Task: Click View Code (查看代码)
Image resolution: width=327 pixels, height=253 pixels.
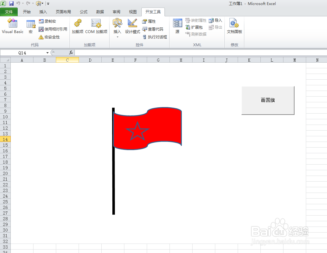Action: tap(153, 29)
